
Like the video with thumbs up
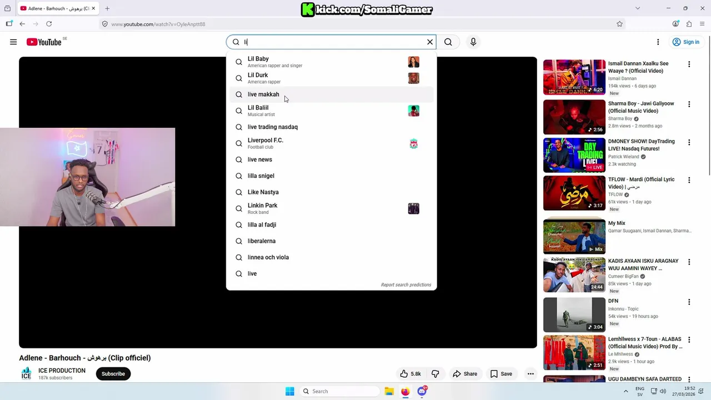tap(410, 374)
